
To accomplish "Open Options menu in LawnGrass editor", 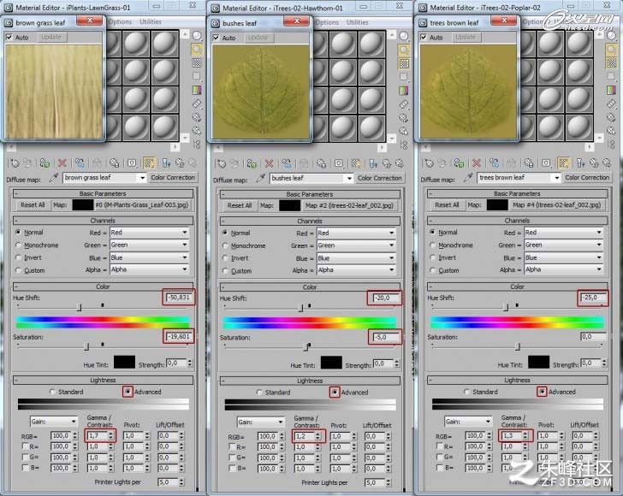I will tap(120, 22).
